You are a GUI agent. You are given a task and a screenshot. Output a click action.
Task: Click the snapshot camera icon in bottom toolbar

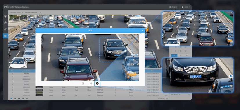click(x=15, y=98)
